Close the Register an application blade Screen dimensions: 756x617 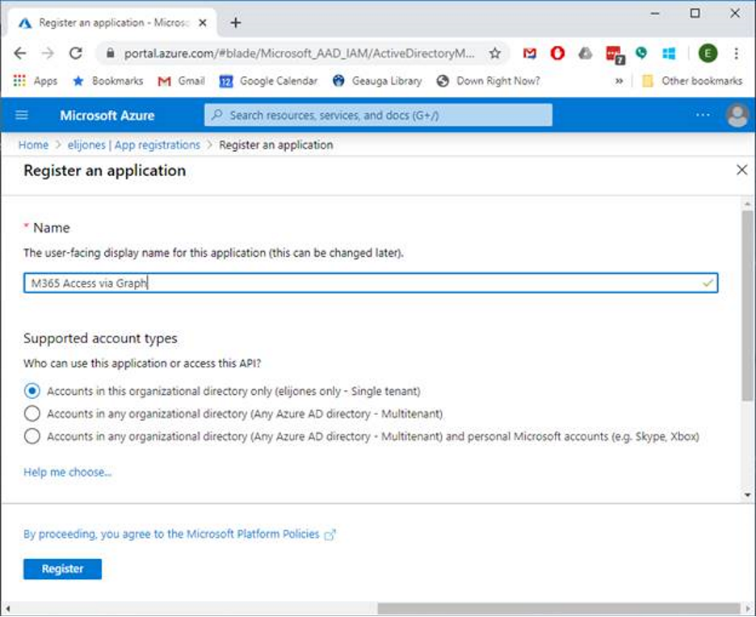tap(741, 170)
